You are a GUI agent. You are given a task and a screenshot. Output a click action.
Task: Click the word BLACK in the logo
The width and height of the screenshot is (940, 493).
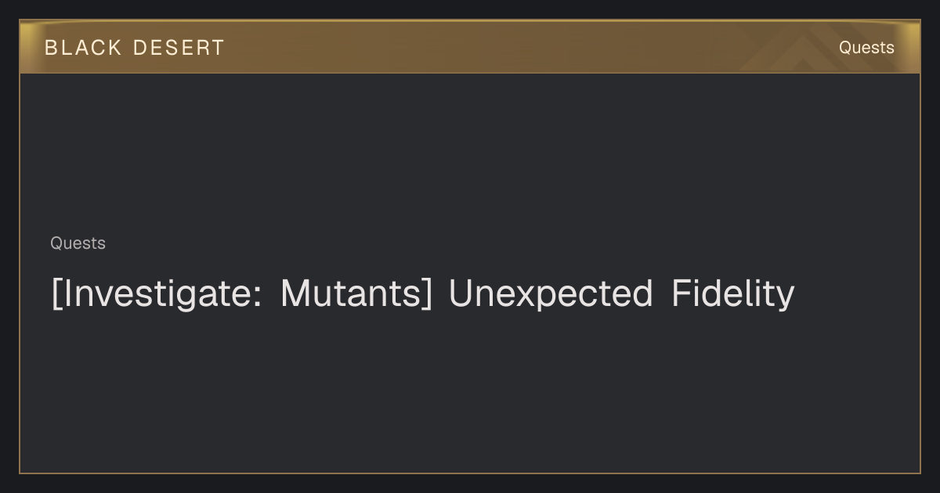[x=83, y=48]
